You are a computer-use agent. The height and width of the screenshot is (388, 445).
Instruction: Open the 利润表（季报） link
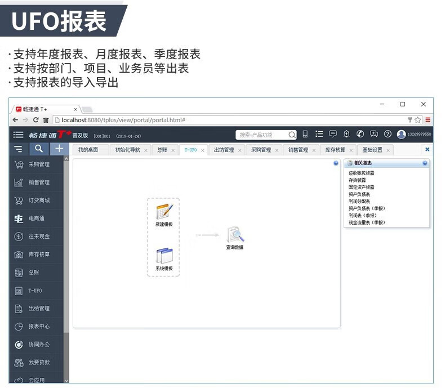[362, 216]
